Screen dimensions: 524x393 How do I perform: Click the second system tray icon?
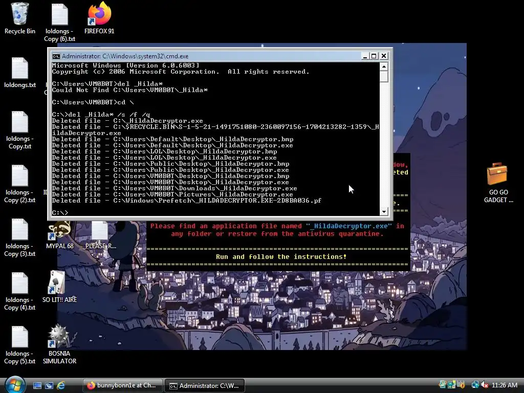click(x=452, y=385)
